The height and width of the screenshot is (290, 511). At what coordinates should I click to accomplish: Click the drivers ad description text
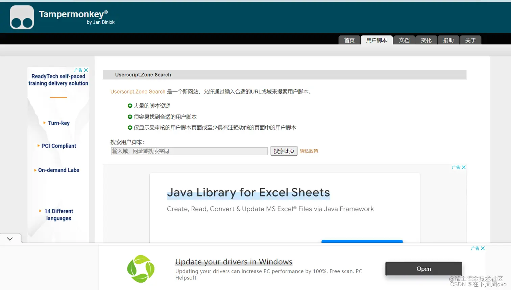[269, 274]
